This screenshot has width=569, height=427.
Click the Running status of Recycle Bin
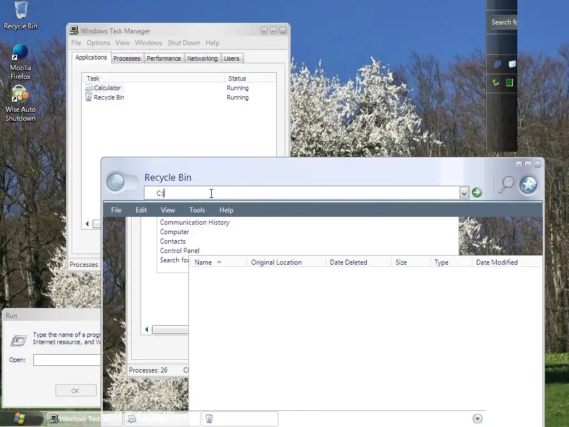(x=237, y=97)
